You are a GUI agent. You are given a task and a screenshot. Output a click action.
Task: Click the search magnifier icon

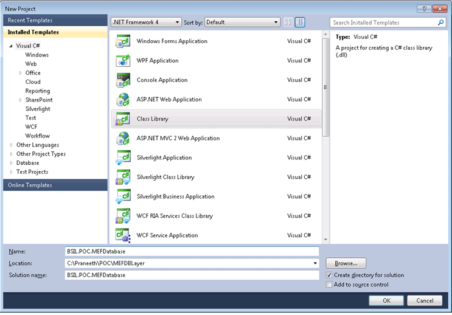[x=440, y=22]
